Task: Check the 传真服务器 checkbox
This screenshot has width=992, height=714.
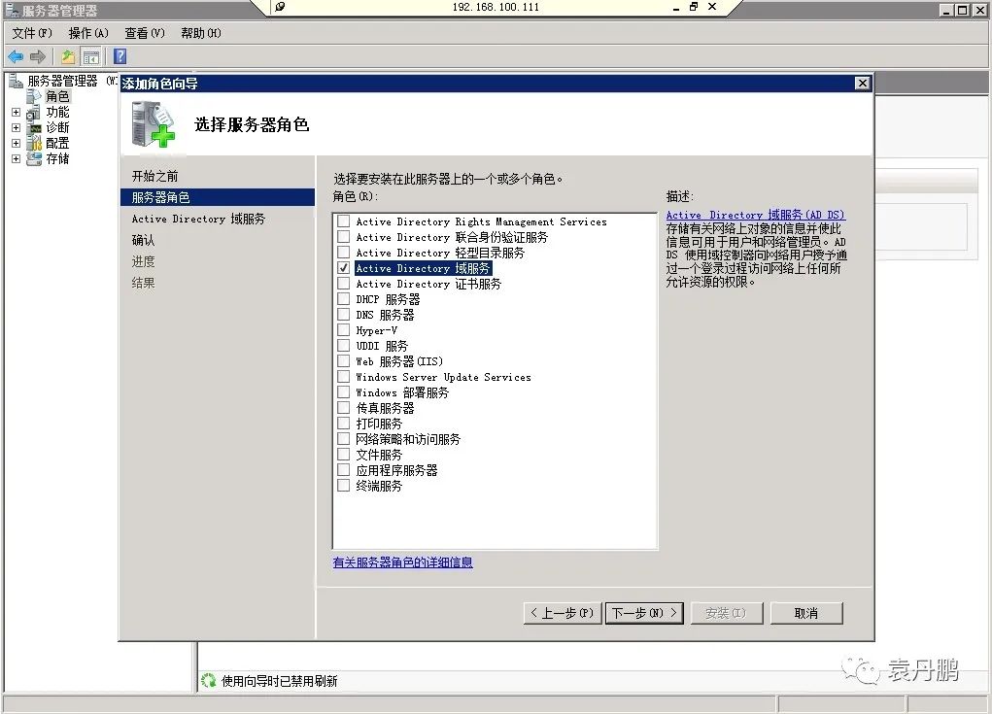Action: pyautogui.click(x=344, y=408)
